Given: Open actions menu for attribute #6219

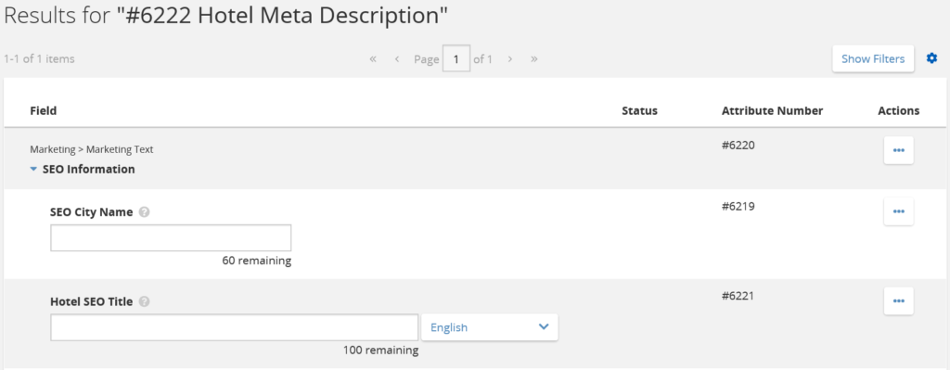Looking at the screenshot, I should pos(898,211).
